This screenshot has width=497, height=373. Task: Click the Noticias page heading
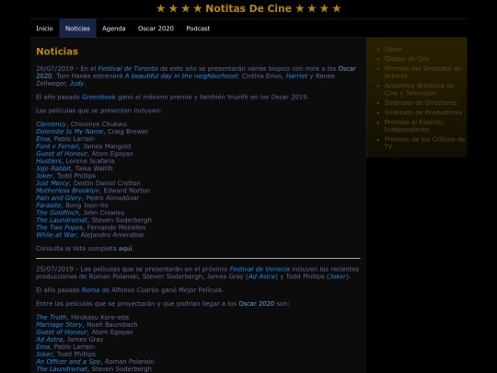pos(57,52)
